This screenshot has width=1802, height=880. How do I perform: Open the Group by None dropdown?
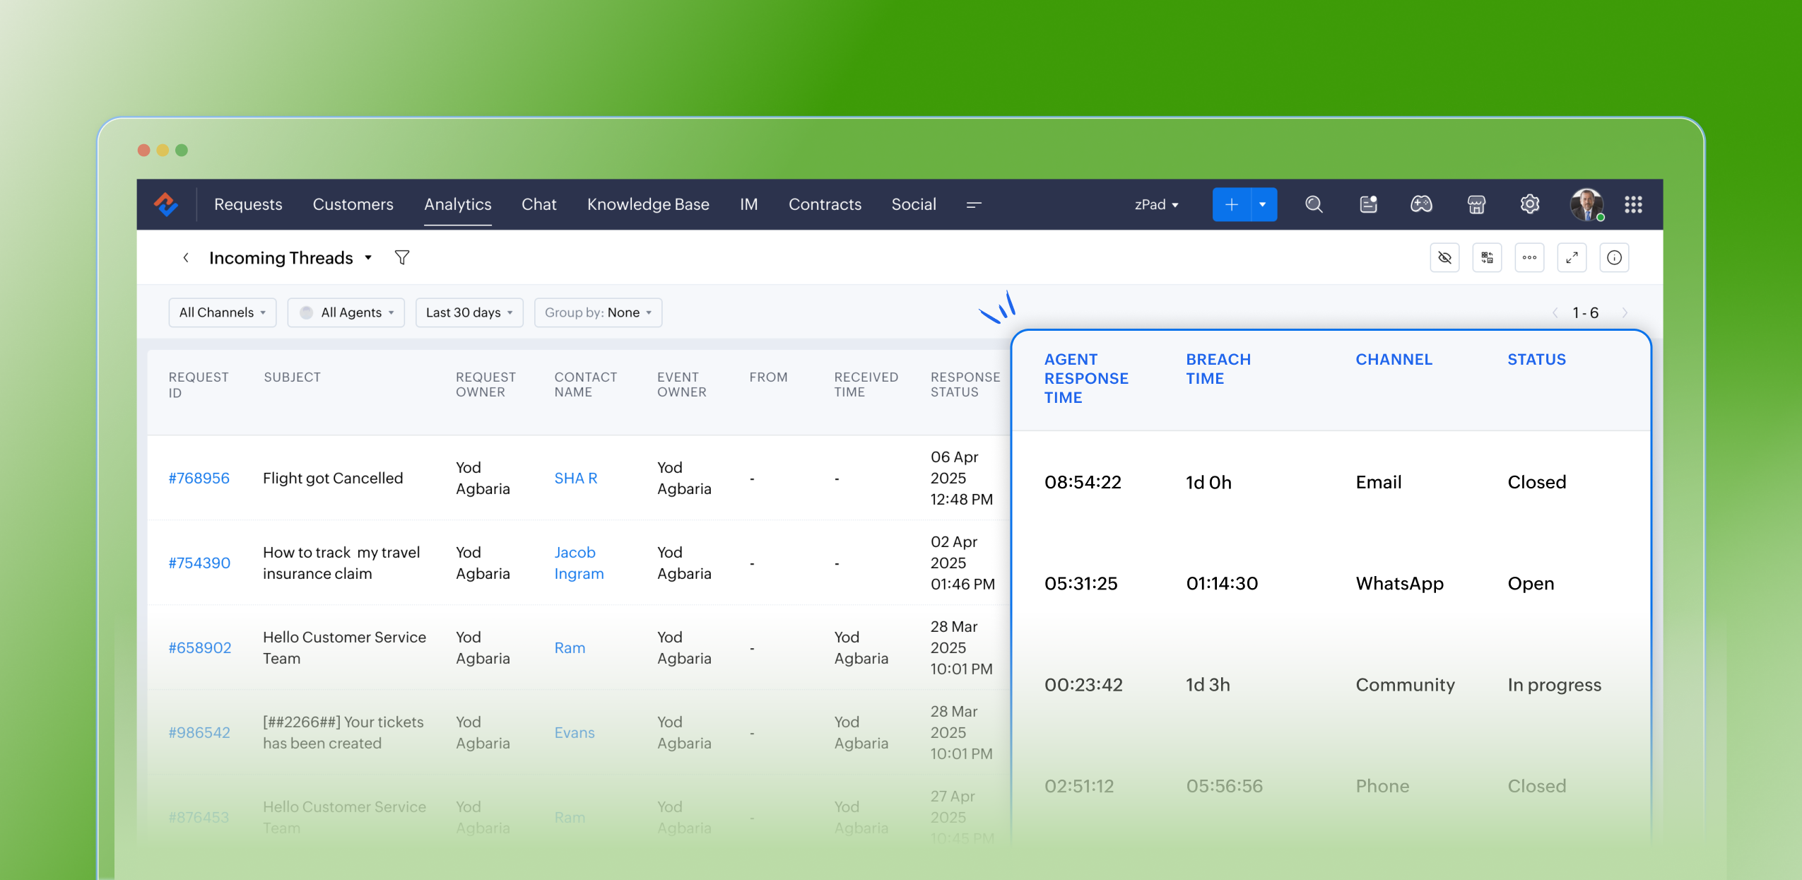598,312
